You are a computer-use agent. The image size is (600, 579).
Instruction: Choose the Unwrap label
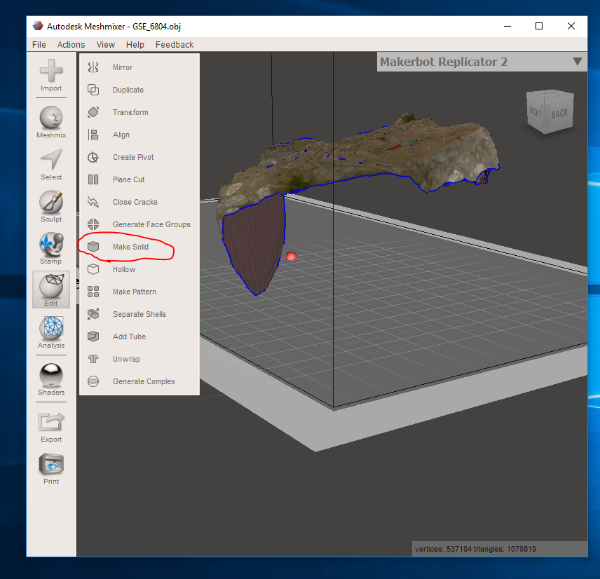click(126, 359)
